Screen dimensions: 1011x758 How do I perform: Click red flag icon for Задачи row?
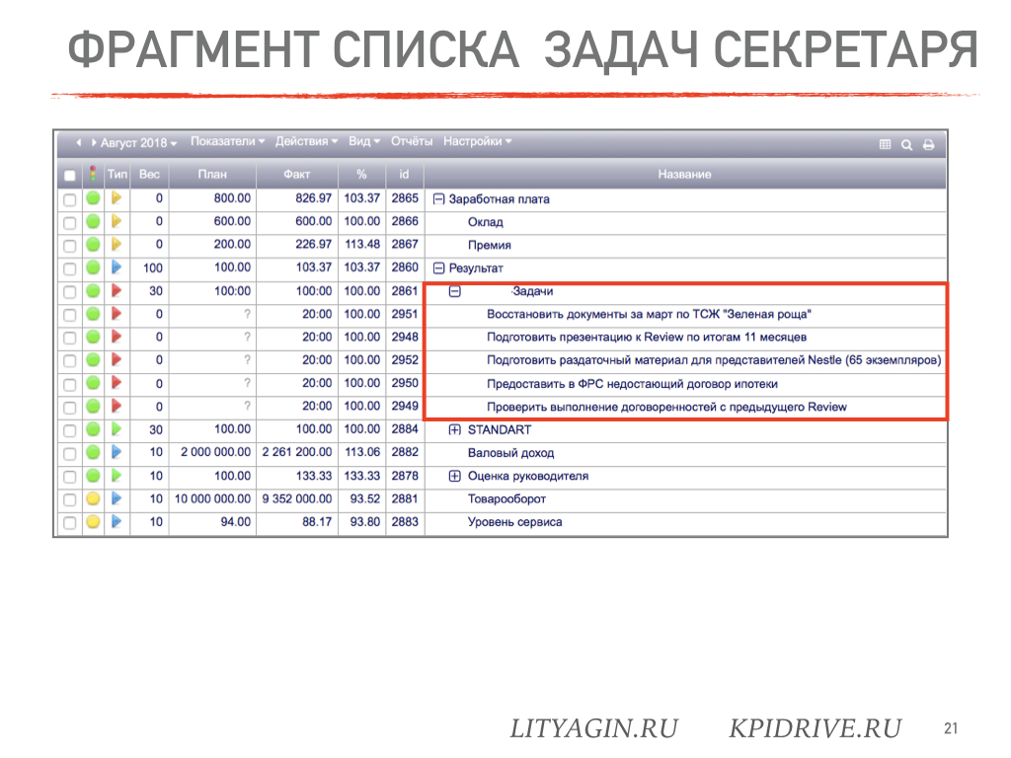[x=117, y=291]
